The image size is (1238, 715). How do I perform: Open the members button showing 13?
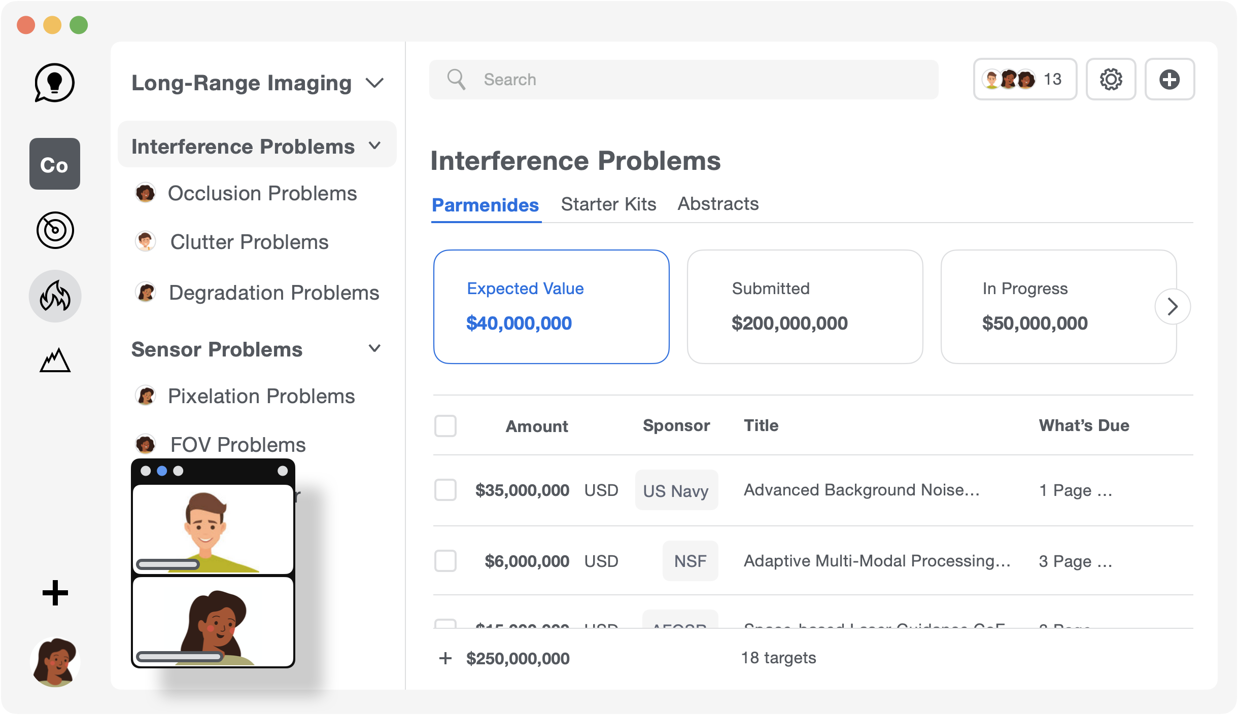pos(1025,80)
